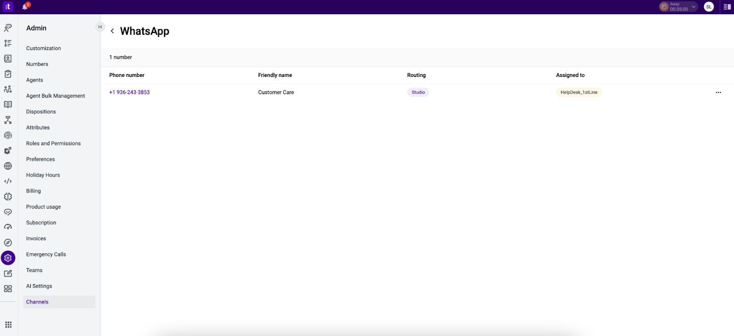Open Invoices in the Admin menu
The height and width of the screenshot is (336, 734).
[36, 239]
